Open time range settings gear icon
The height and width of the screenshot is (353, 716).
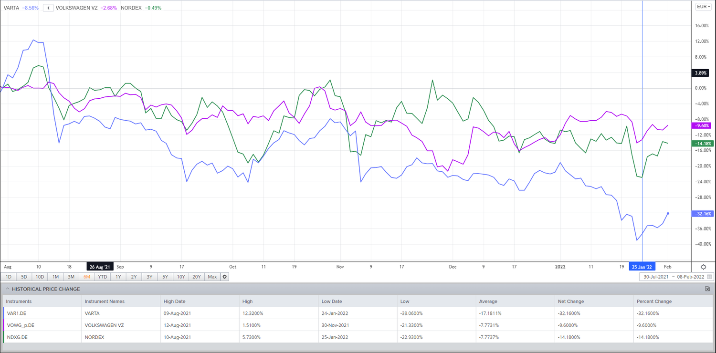[225, 277]
